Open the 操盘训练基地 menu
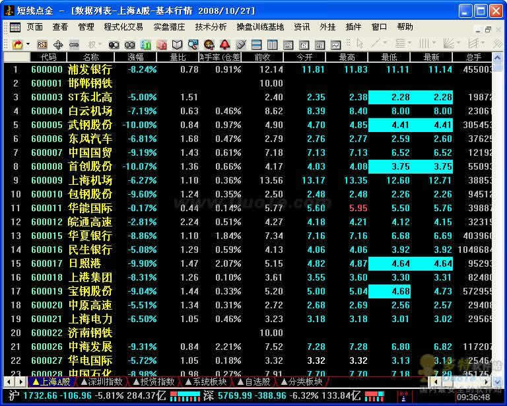The image size is (507, 406). (260, 27)
